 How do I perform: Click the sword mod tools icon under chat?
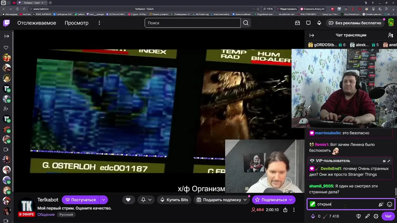click(367, 216)
